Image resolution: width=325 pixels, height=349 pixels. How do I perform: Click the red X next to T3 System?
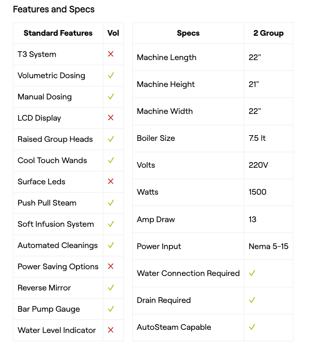[x=111, y=54]
